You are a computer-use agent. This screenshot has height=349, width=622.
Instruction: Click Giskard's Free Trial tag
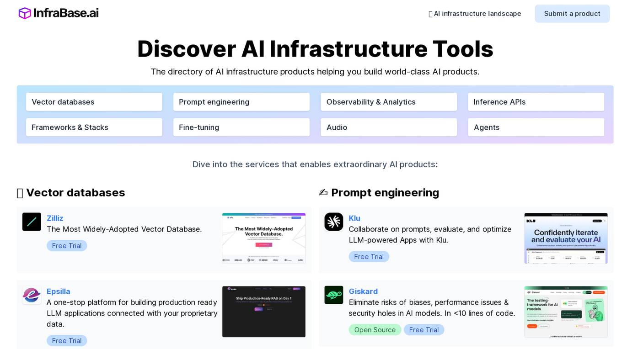tap(424, 330)
